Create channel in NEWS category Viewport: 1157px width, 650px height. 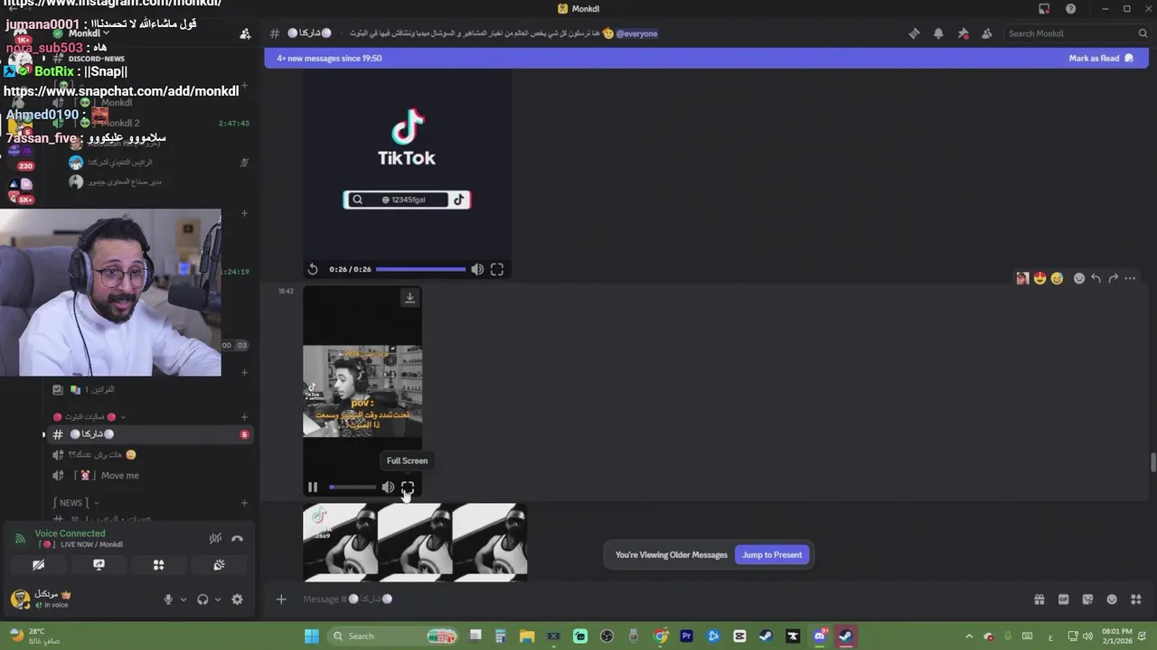pyautogui.click(x=244, y=503)
